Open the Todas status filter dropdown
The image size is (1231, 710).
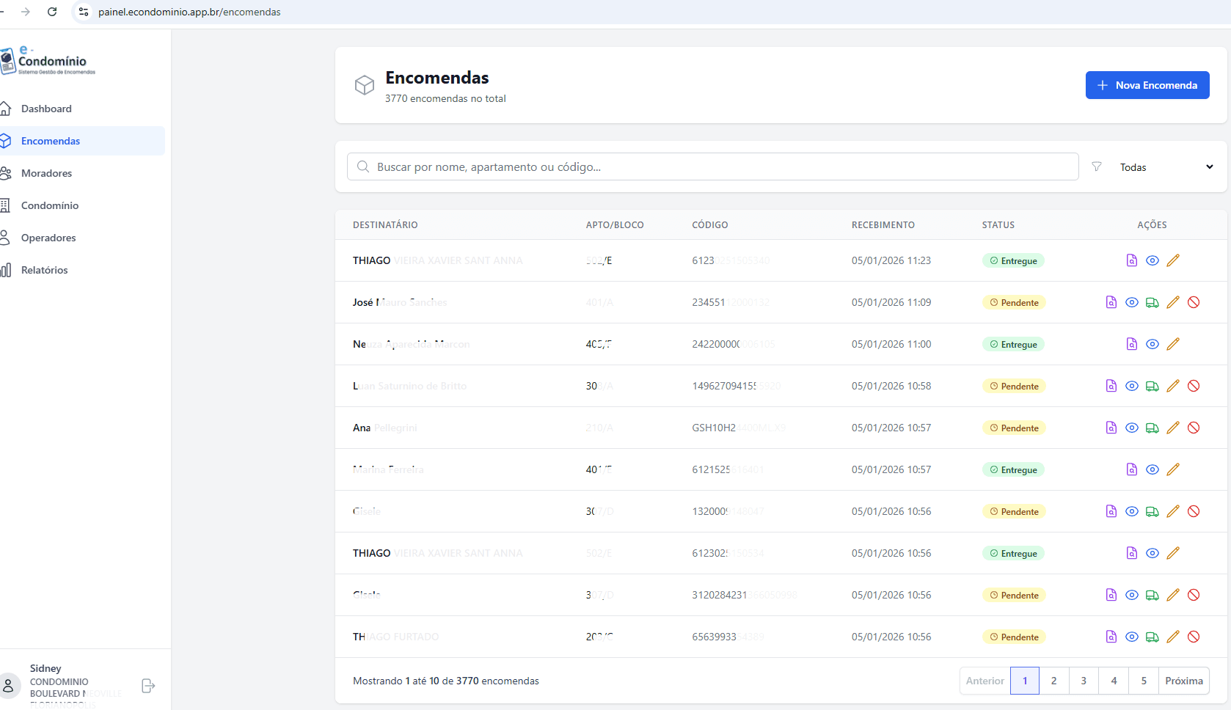pos(1166,167)
